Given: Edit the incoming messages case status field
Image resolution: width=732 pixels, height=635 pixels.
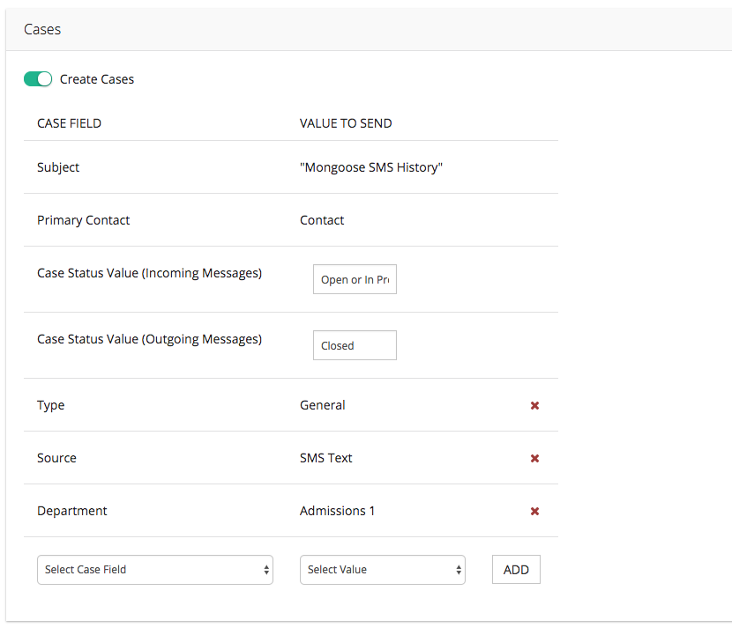Looking at the screenshot, I should tap(355, 279).
